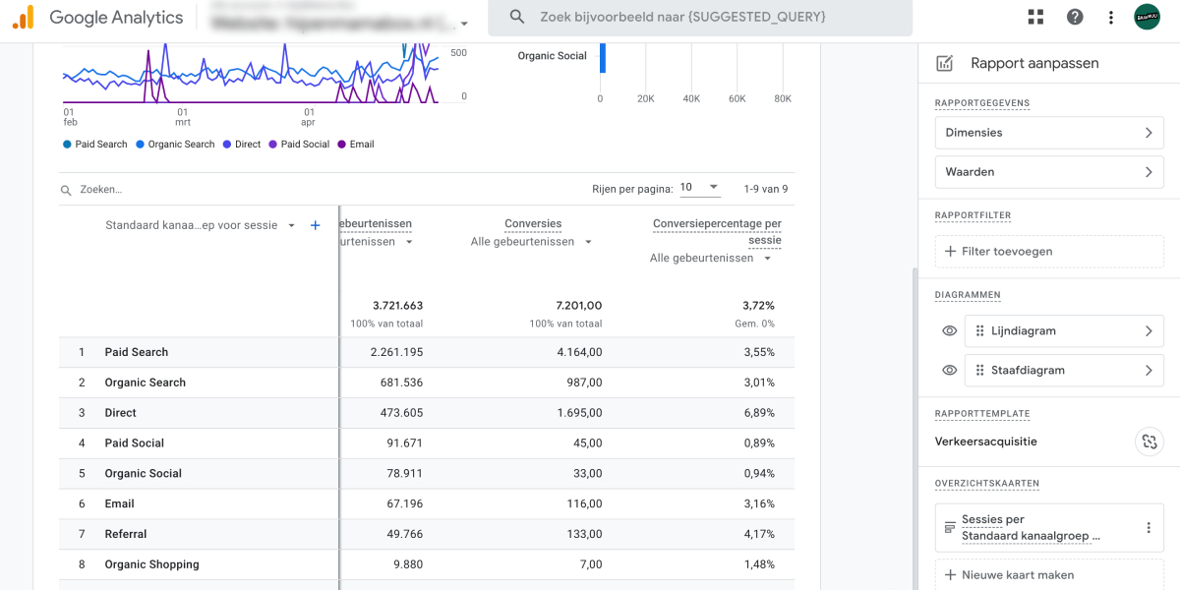Click the help question mark icon
Viewport: 1180px width, 590px height.
click(x=1075, y=17)
